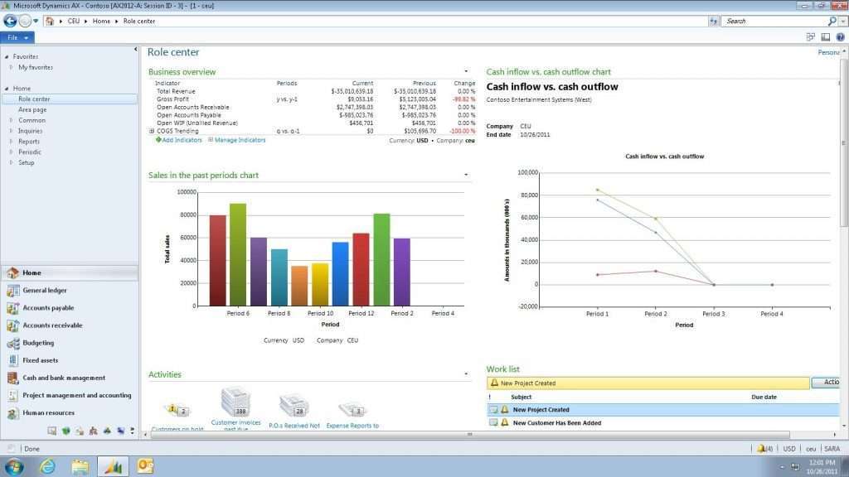Open the Help icon near top right
This screenshot has width=849, height=477.
[841, 36]
